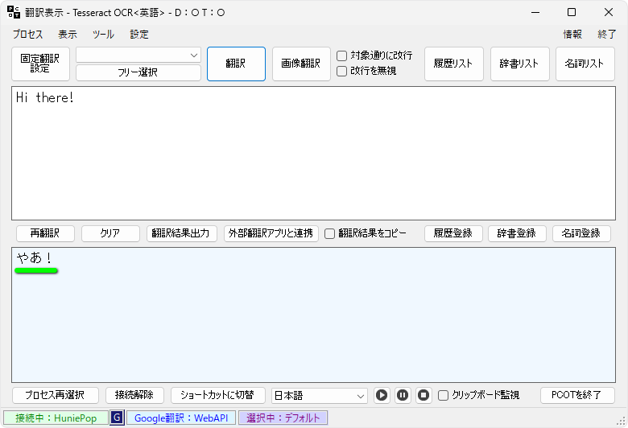
Task: Toggle 翻訳結果をコピー checkbox
Action: [329, 233]
